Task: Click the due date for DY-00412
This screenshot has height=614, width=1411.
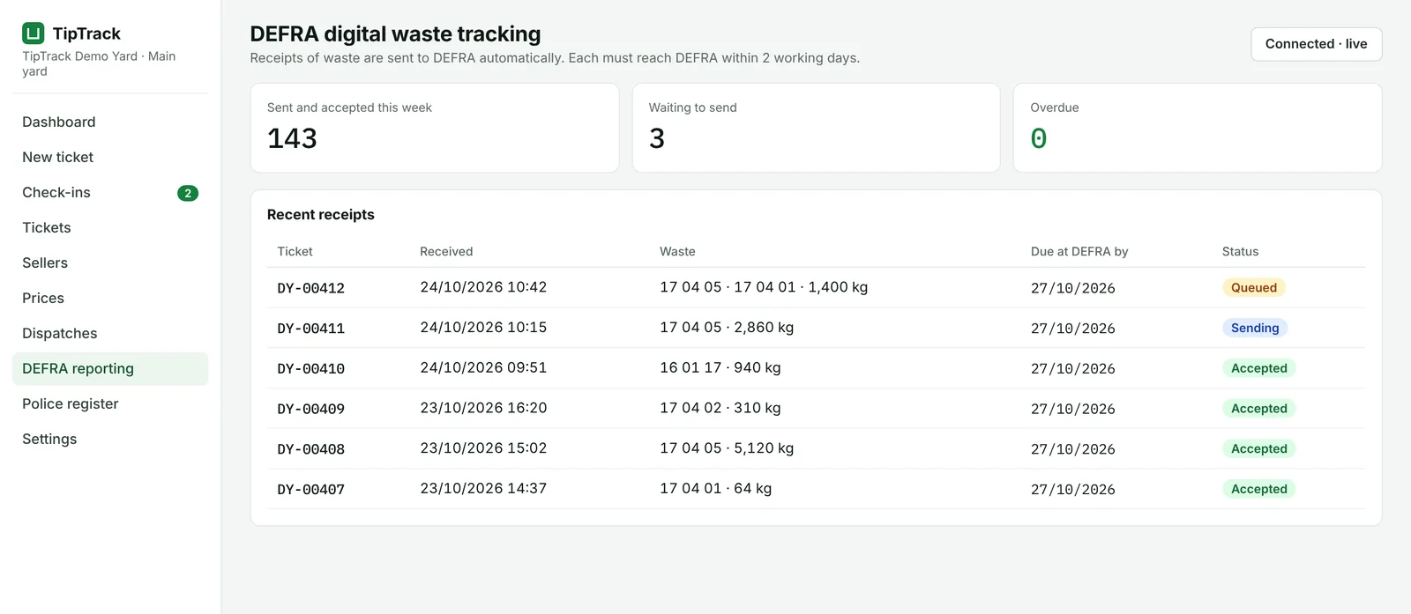Action: pyautogui.click(x=1073, y=288)
